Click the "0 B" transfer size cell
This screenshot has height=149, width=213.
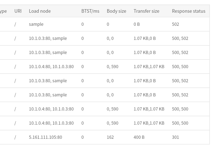[x=137, y=24]
